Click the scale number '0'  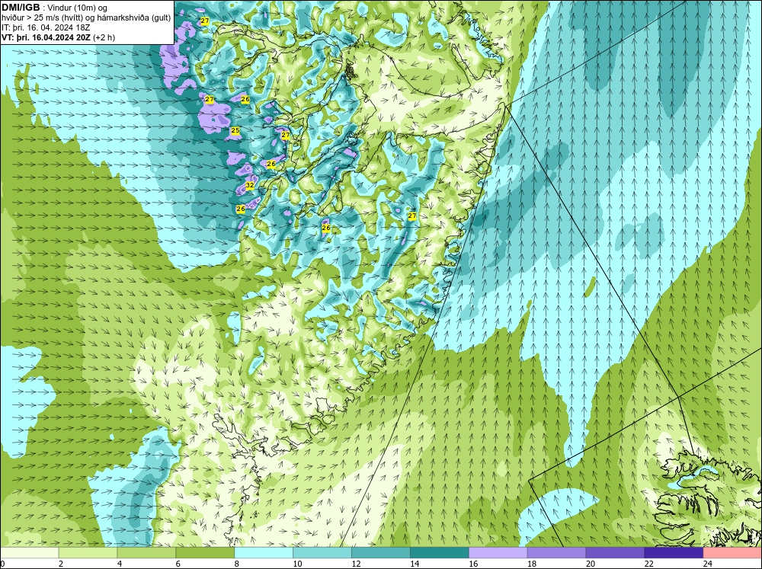pos(2,564)
